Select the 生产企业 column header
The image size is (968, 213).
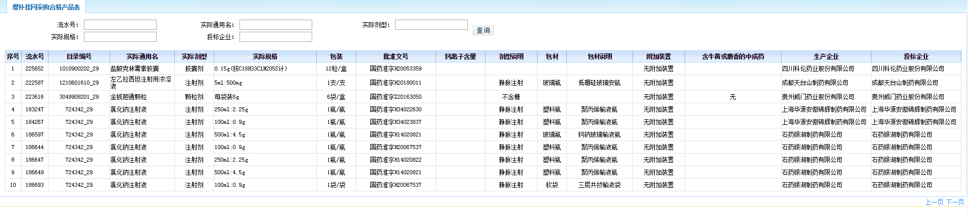click(826, 56)
